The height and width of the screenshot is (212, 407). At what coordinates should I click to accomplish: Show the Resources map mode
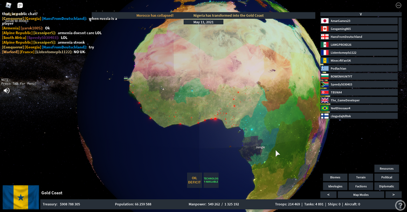point(387,168)
